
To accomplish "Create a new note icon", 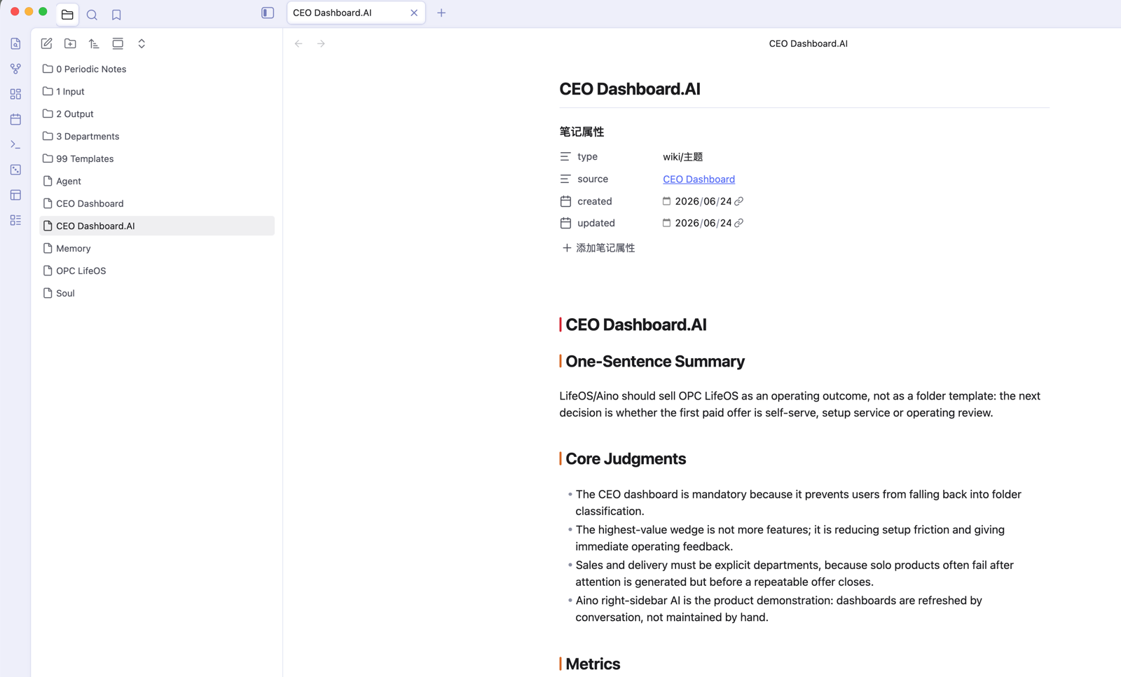I will [46, 43].
